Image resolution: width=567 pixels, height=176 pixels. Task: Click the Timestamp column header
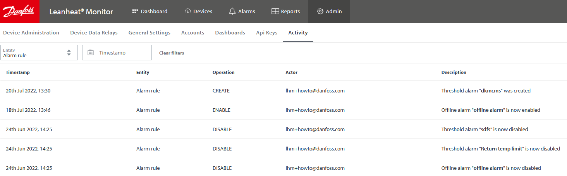click(18, 72)
